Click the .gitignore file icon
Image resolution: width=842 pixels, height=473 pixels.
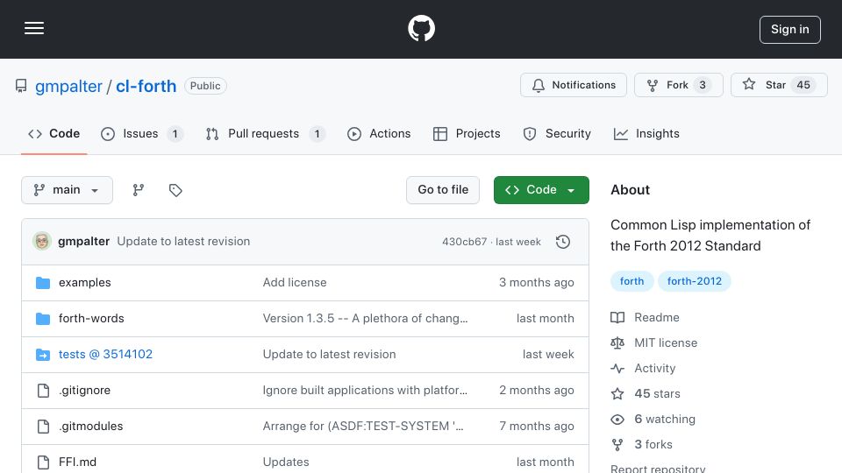point(43,391)
